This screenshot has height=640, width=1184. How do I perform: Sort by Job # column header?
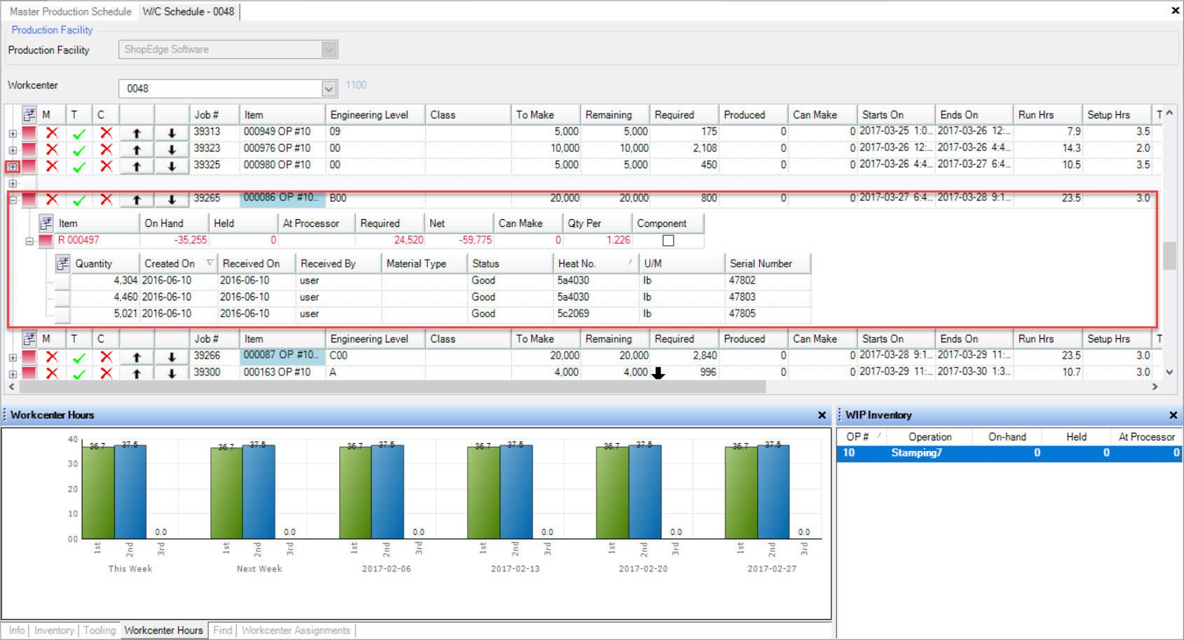pyautogui.click(x=214, y=115)
